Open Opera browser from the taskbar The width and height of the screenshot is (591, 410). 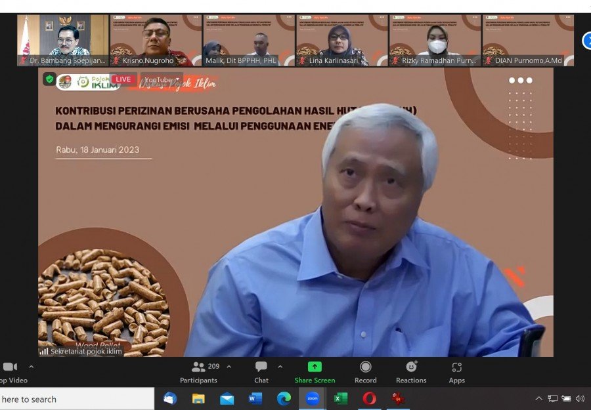coord(369,398)
